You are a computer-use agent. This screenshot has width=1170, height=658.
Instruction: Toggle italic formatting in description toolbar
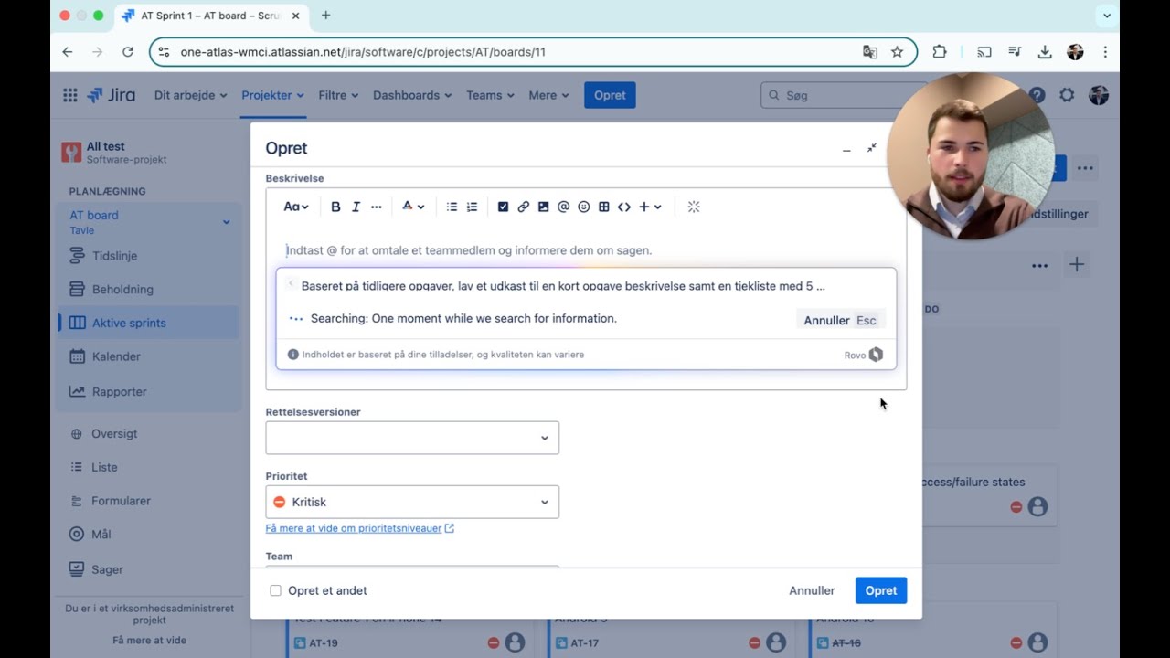(x=356, y=207)
